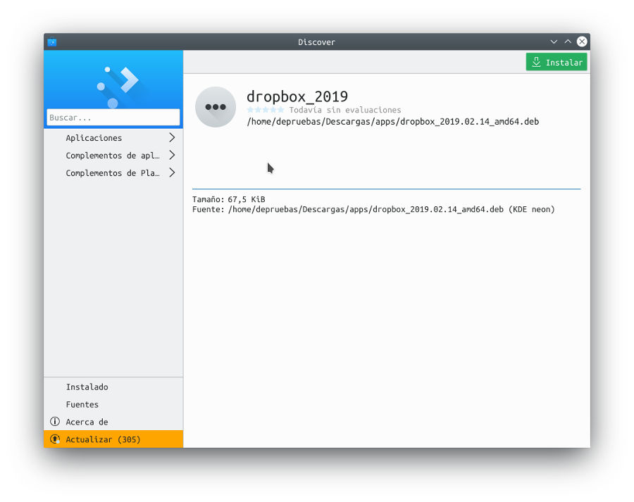
Task: Click the rating stars under dropbox_2019
Action: click(266, 110)
